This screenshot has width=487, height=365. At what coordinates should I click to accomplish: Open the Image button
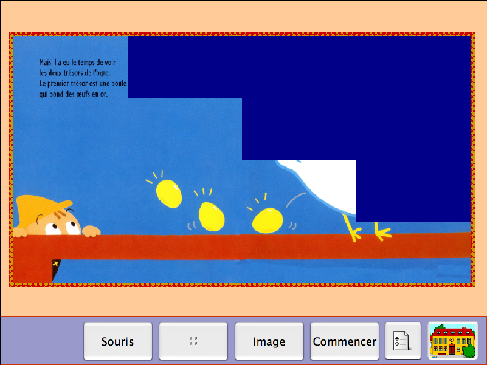tap(269, 341)
